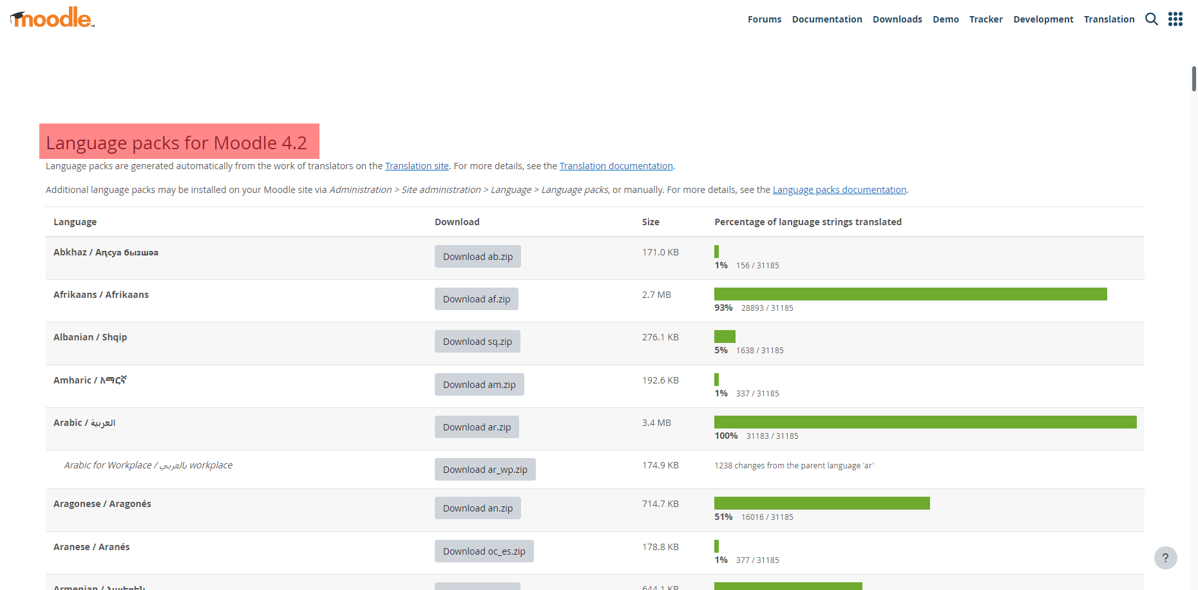
Task: Click the apps grid icon top right
Action: click(x=1175, y=19)
